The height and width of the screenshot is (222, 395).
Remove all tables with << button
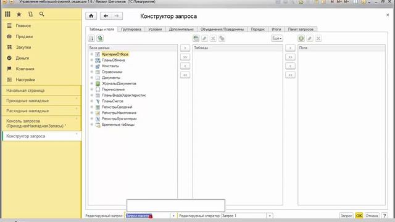(x=185, y=75)
